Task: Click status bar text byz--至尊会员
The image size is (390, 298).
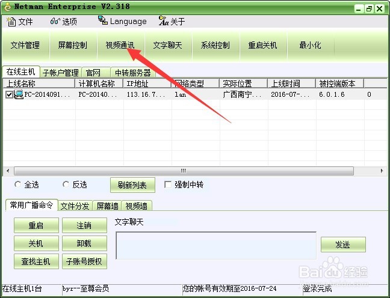Action: coord(86,289)
